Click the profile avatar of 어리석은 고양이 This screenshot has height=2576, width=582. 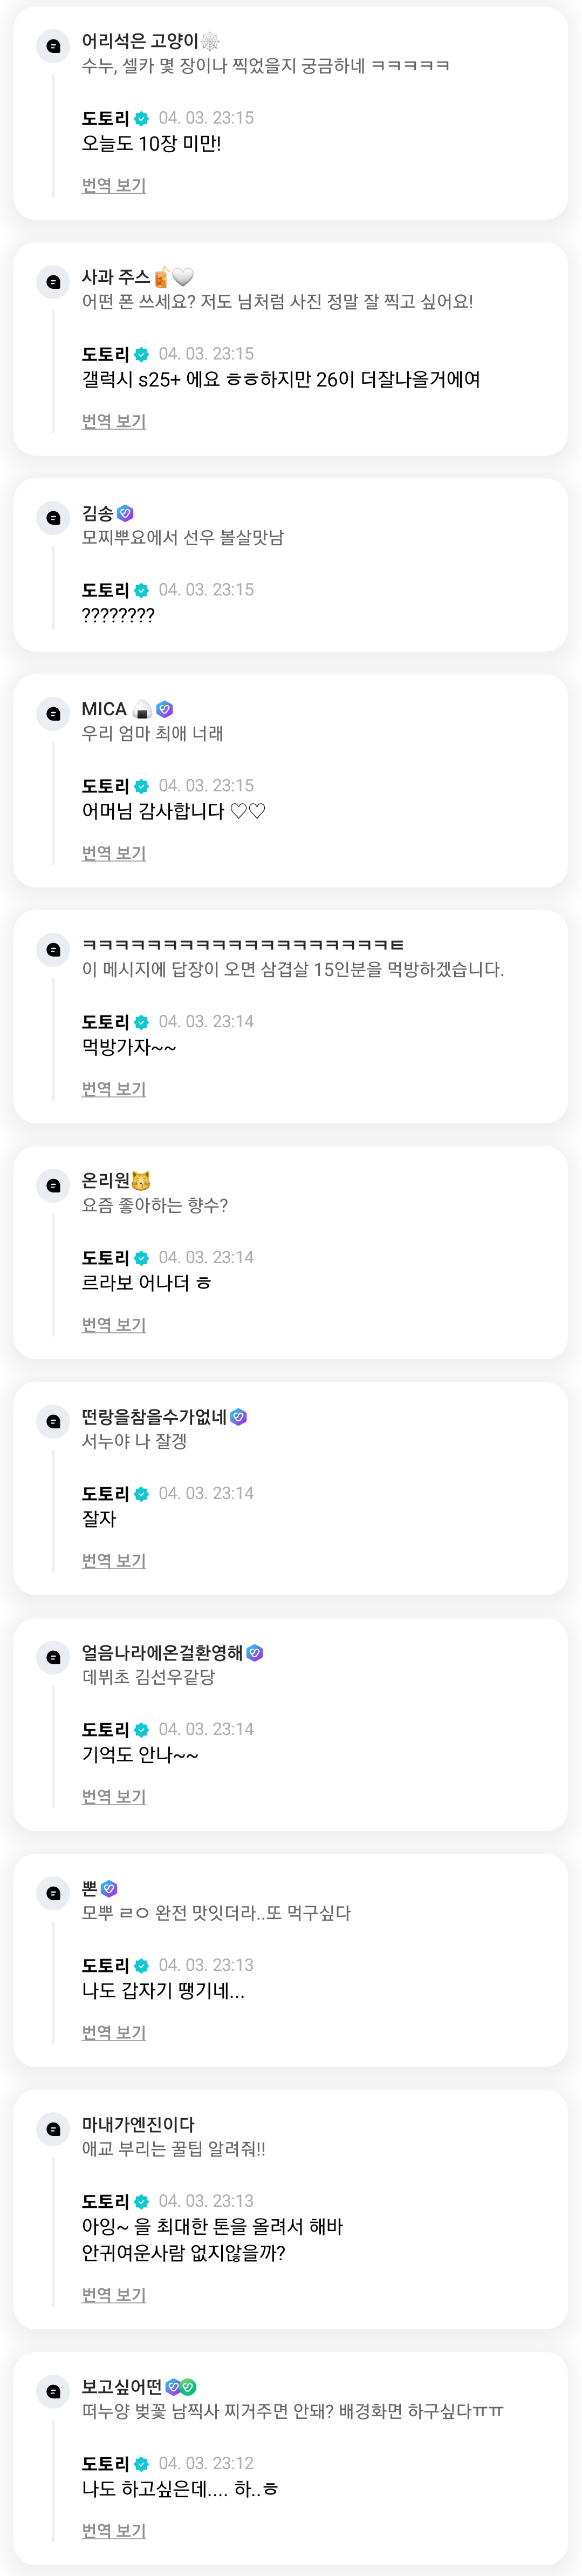[53, 45]
